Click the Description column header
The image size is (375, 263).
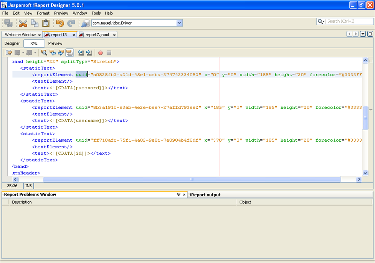[x=22, y=202]
